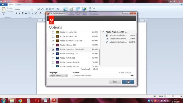Viewport: 183px width, 103px height.
Task: Check the Adobe Prelude CS6 checkbox
Action: (53, 58)
